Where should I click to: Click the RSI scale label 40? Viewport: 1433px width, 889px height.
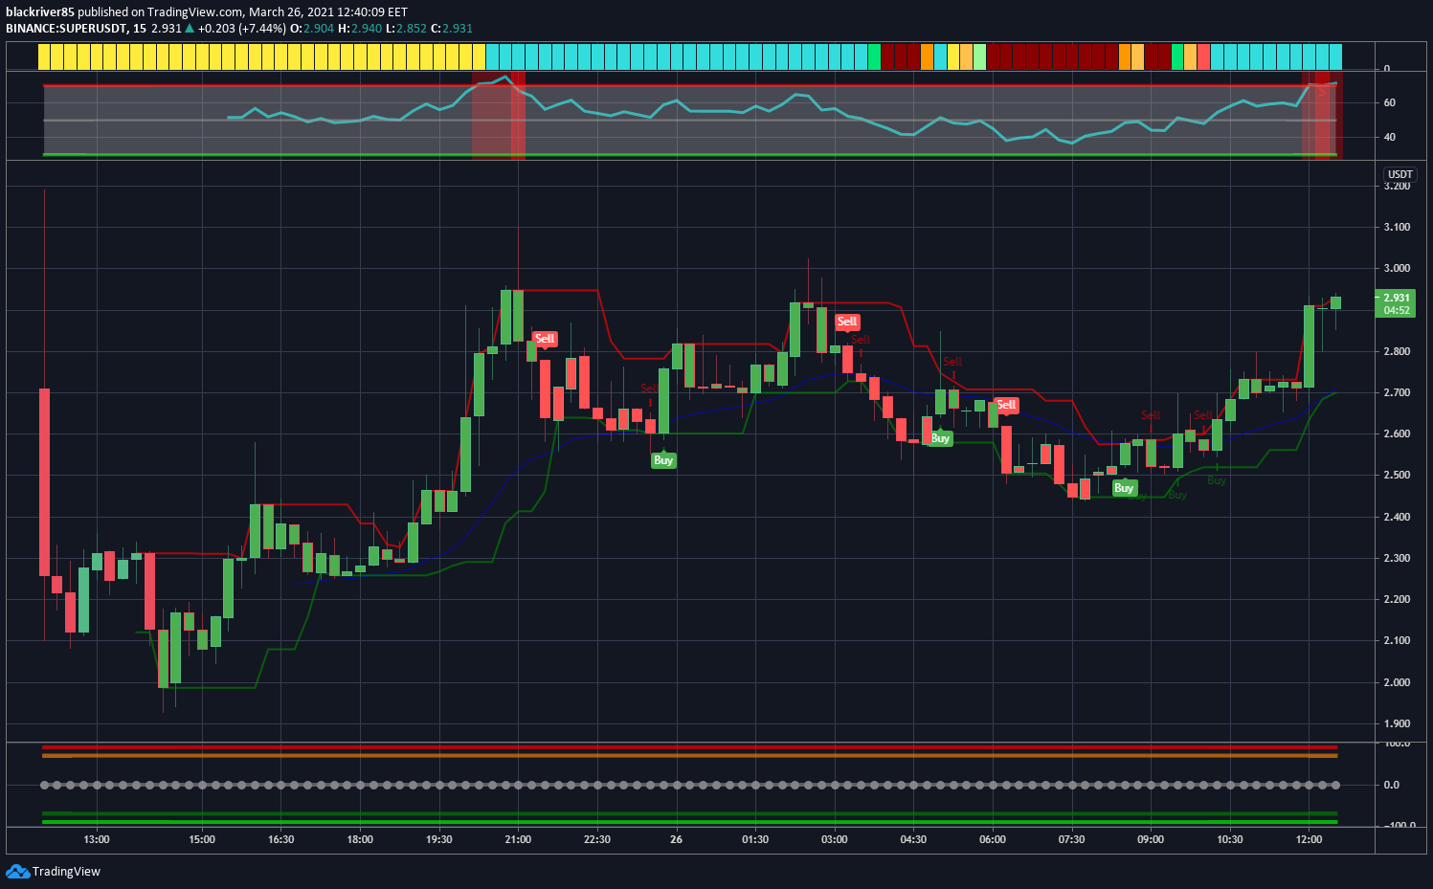[1390, 137]
